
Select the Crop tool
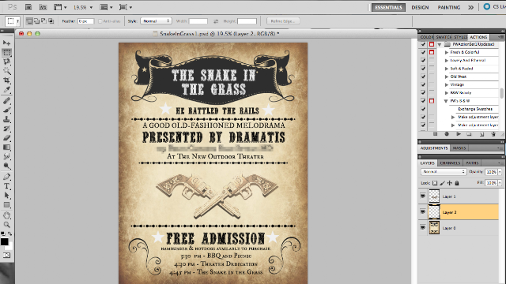tap(6, 80)
